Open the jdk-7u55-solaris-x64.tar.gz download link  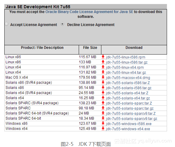click(x=128, y=98)
